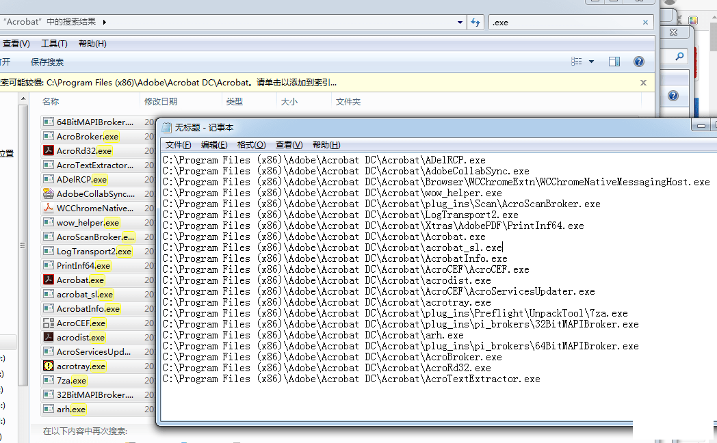The height and width of the screenshot is (443, 717).
Task: Sort by 类型 column header
Action: (235, 101)
